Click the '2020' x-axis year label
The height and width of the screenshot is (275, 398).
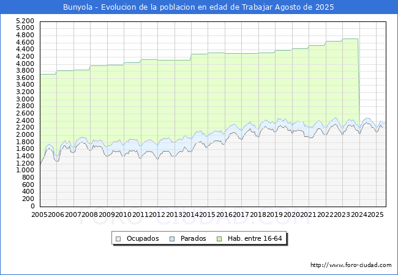(x=291, y=215)
